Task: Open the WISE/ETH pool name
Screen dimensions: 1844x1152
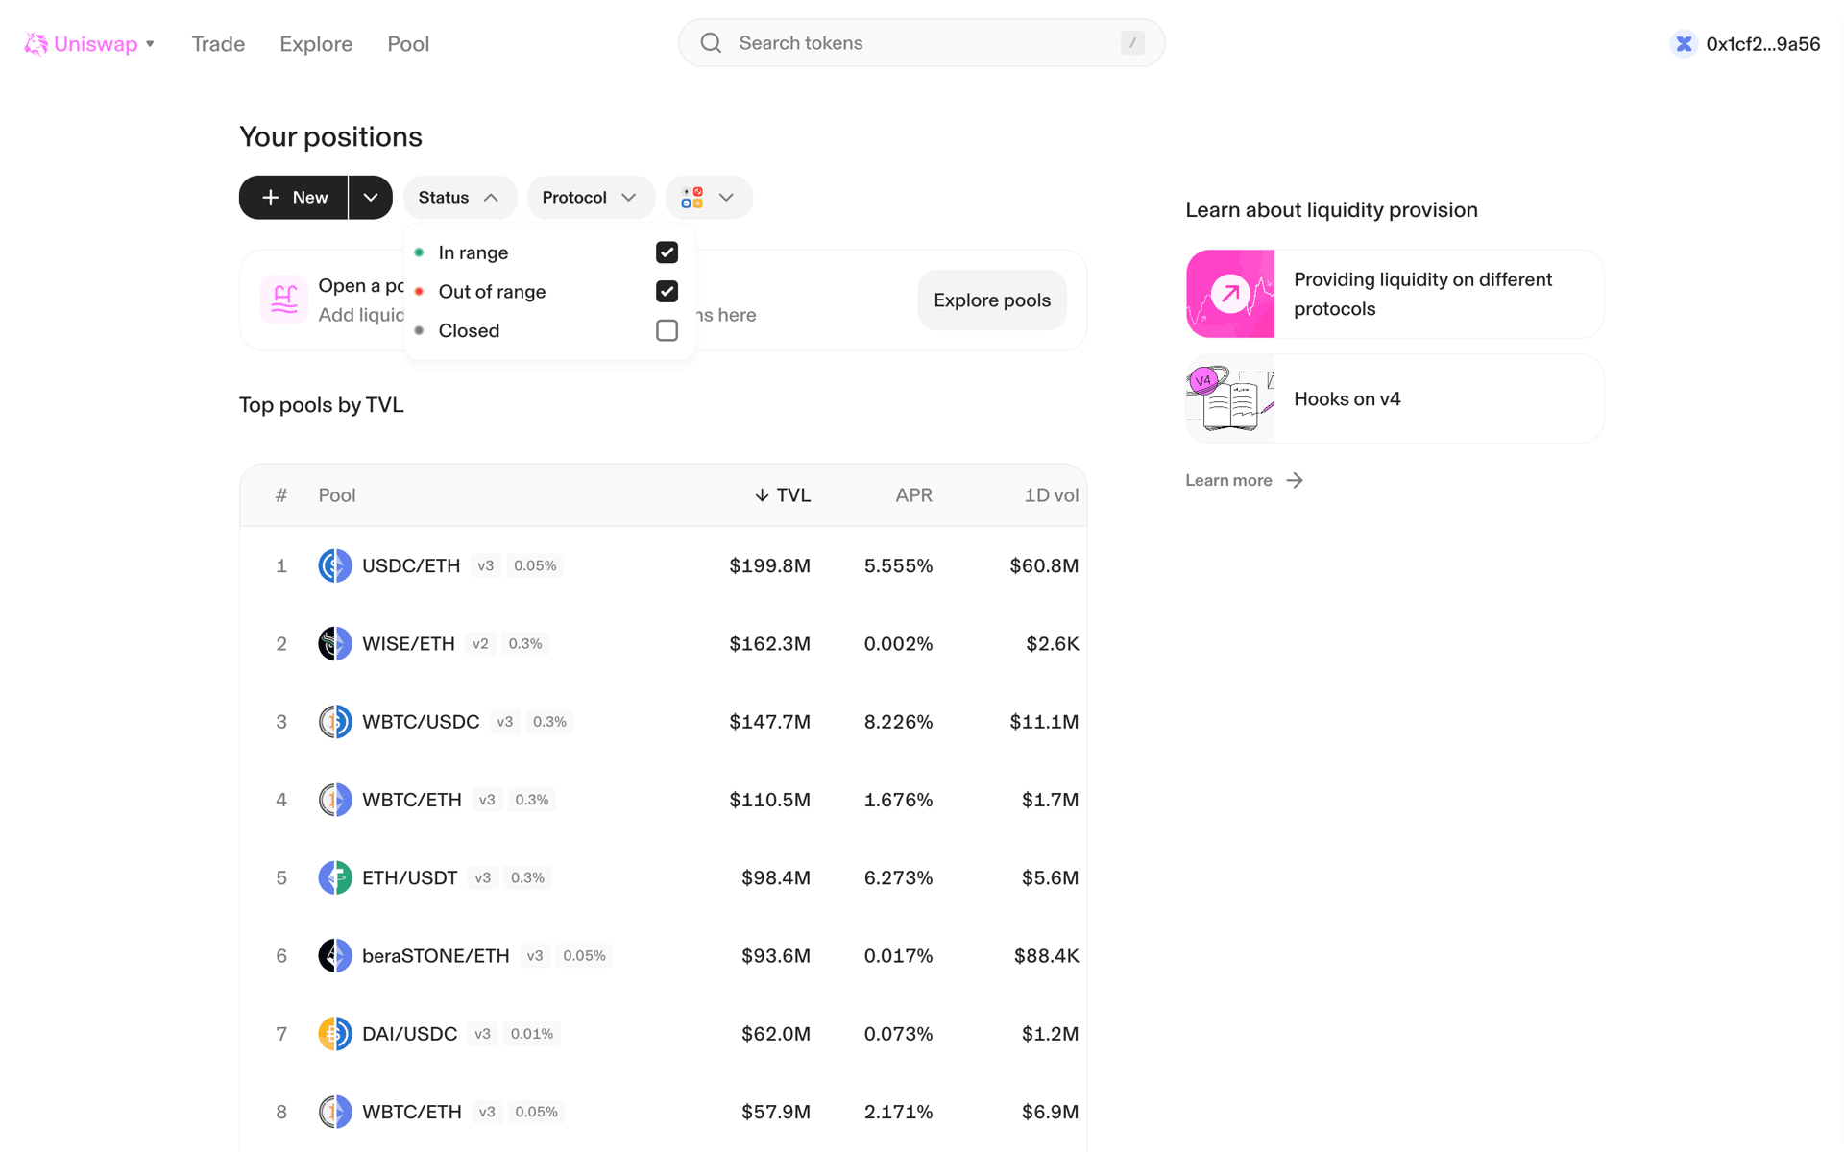Action: point(408,643)
